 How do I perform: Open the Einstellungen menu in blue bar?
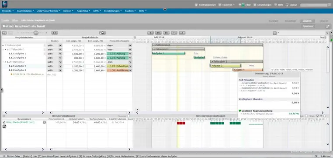click(x=113, y=11)
